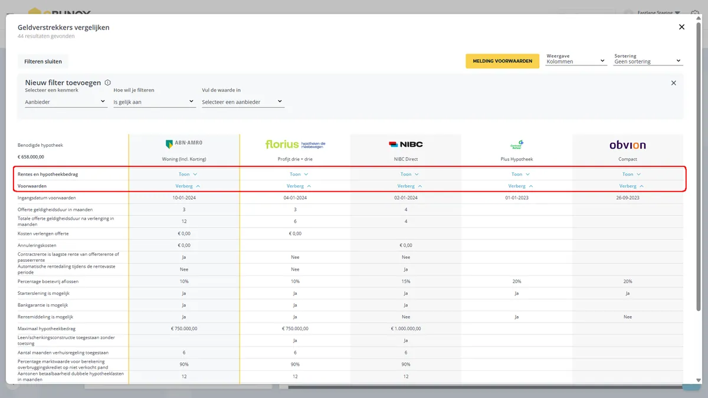The image size is (708, 398).
Task: Click the 'Bankgarantie is mogelijk' row label
Action: 43,305
